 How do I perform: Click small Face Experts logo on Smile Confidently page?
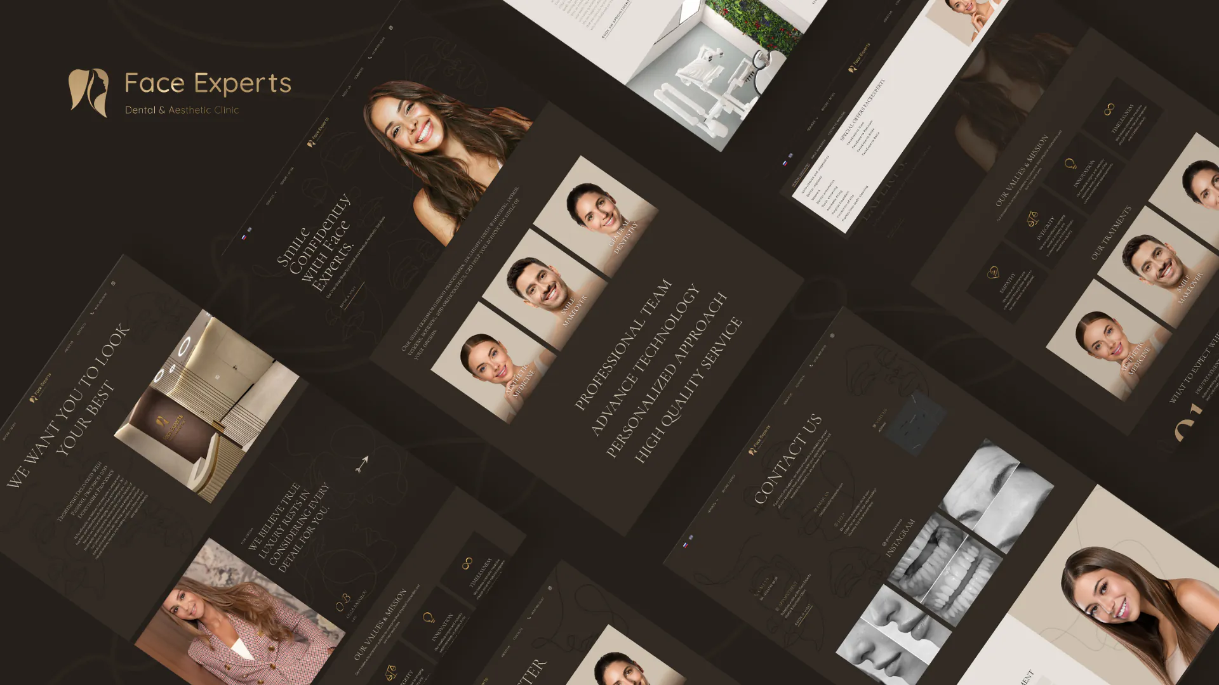point(318,133)
